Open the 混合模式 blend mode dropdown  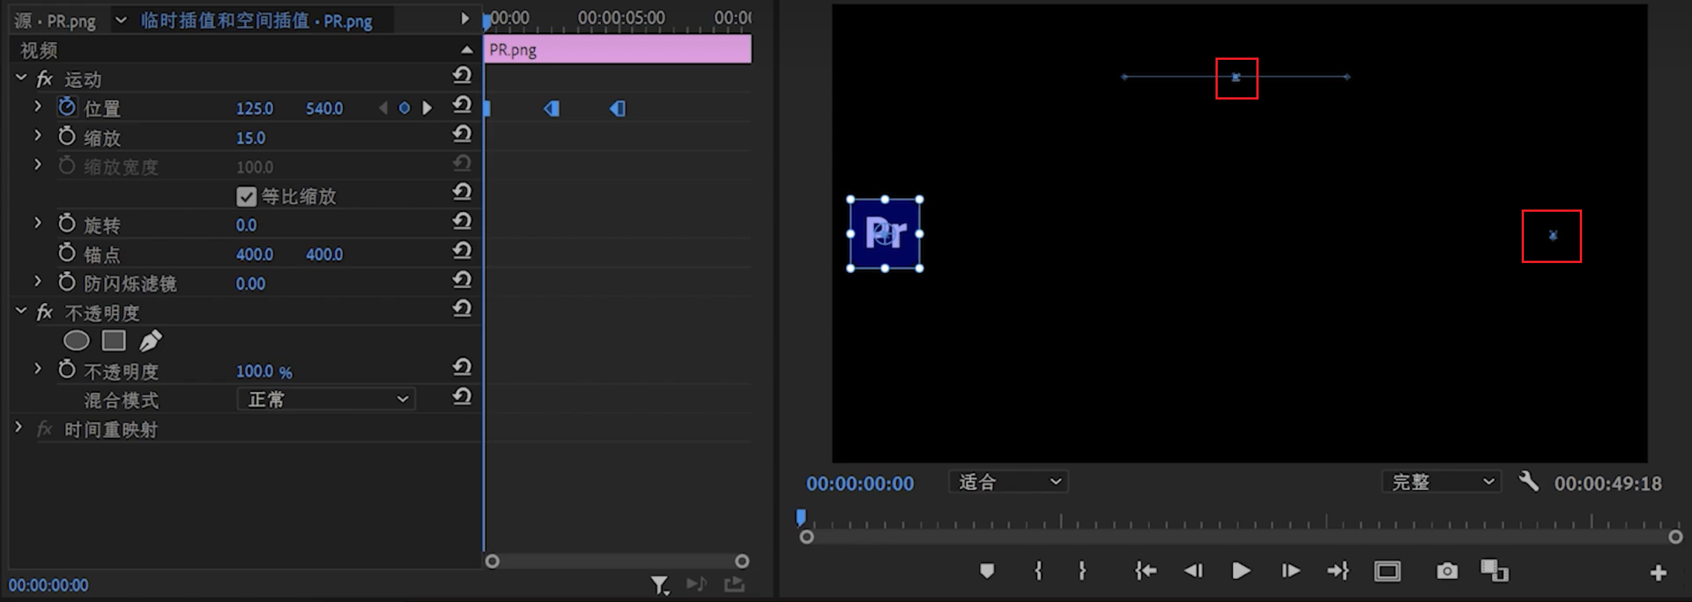[x=326, y=399]
